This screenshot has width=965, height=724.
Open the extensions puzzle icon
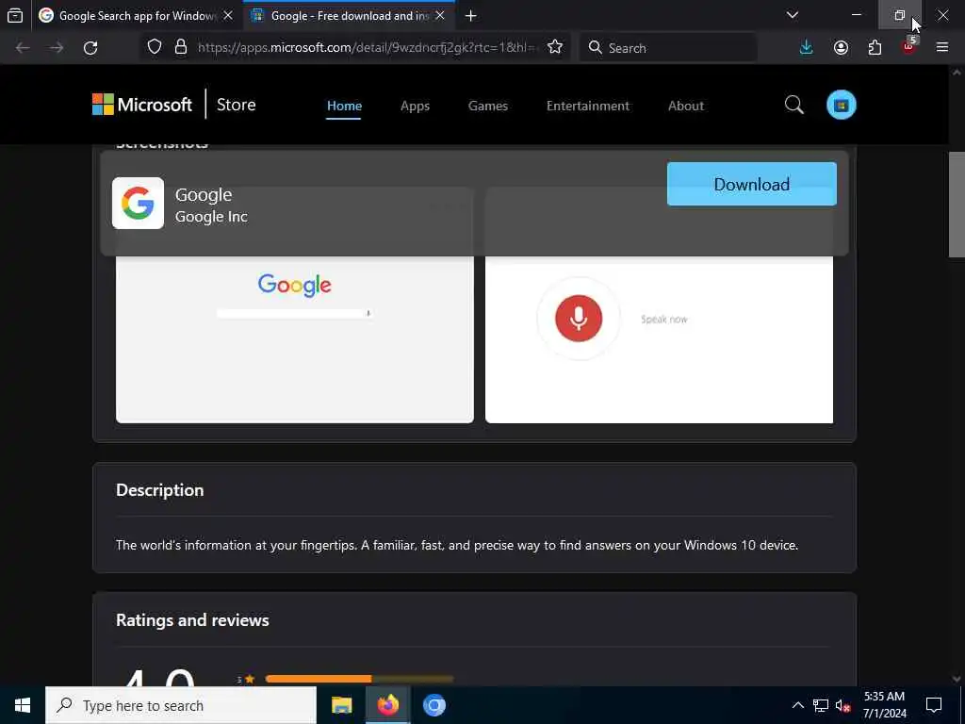(875, 47)
